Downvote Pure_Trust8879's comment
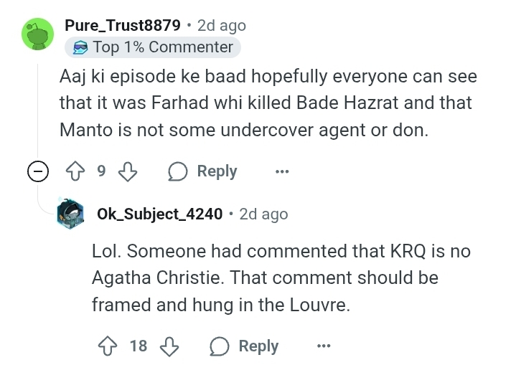 (127, 171)
